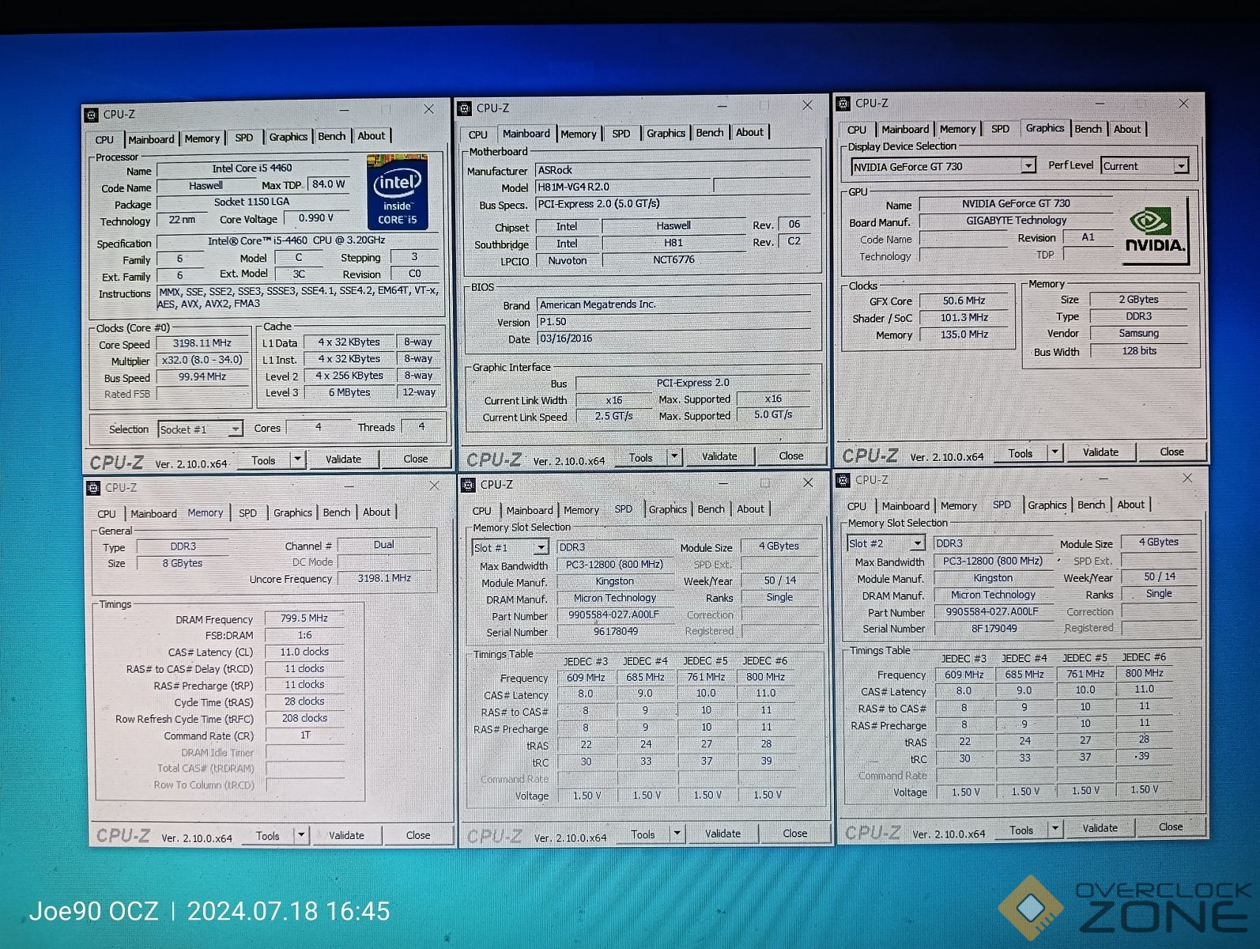The height and width of the screenshot is (949, 1260).
Task: Click Close button in the Memory window
Action: 418,835
